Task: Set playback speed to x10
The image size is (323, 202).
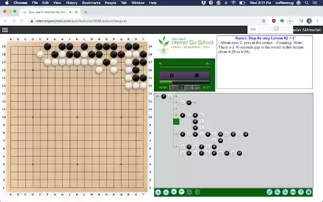Action: tap(196, 88)
